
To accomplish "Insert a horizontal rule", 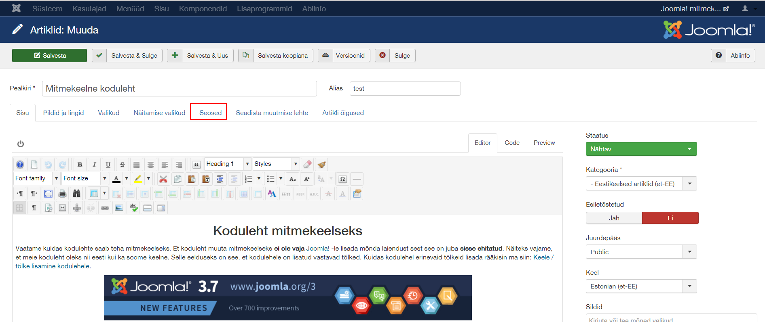I will (357, 179).
